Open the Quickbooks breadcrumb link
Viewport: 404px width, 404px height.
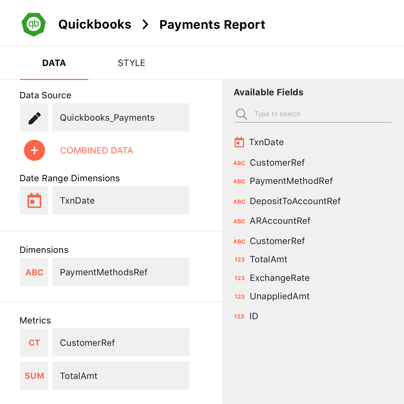[x=95, y=25]
